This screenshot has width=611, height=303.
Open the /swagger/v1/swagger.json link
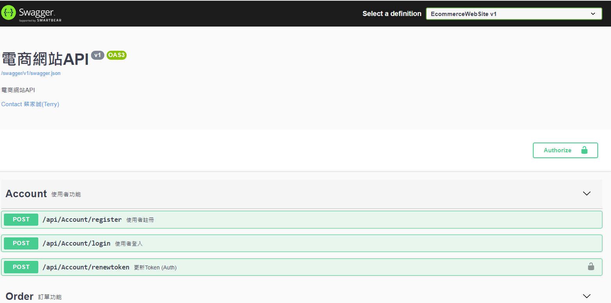tap(31, 73)
